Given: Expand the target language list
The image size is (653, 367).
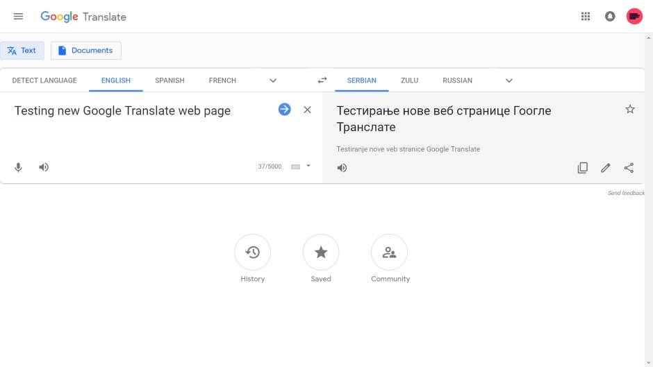Looking at the screenshot, I should [x=509, y=80].
